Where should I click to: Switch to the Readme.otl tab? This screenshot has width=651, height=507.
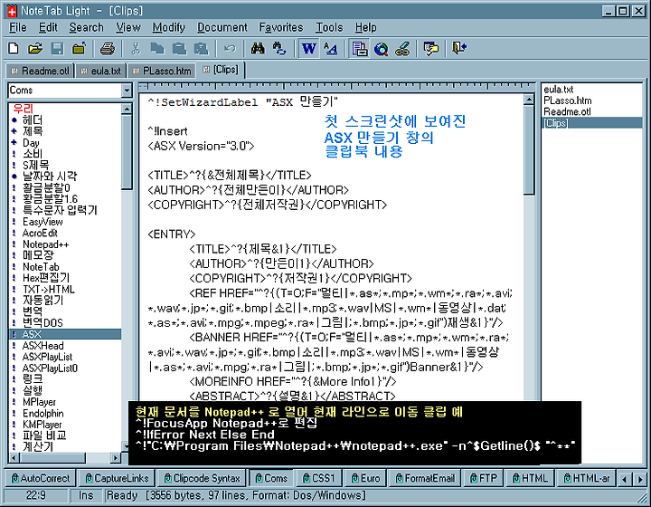click(40, 71)
